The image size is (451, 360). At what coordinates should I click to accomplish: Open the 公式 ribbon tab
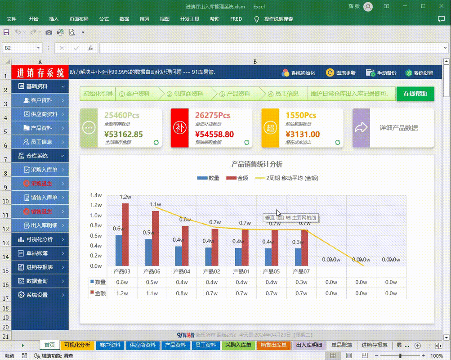[x=104, y=19]
